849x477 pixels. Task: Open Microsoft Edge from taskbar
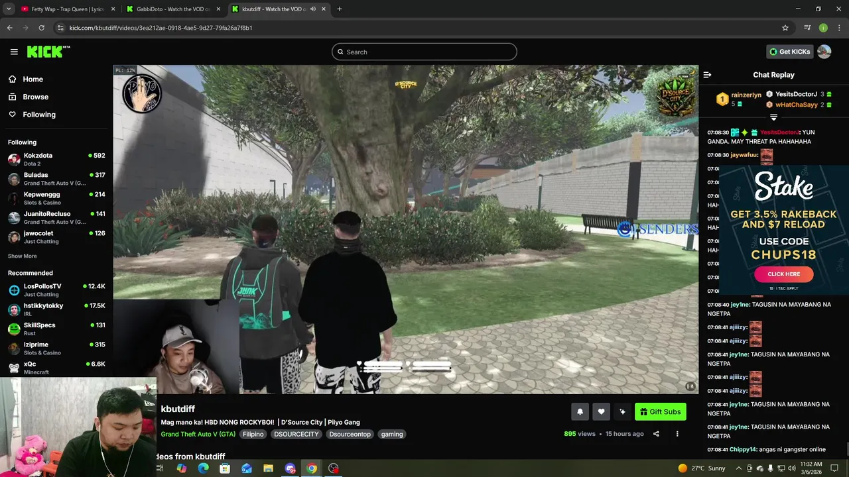[203, 468]
